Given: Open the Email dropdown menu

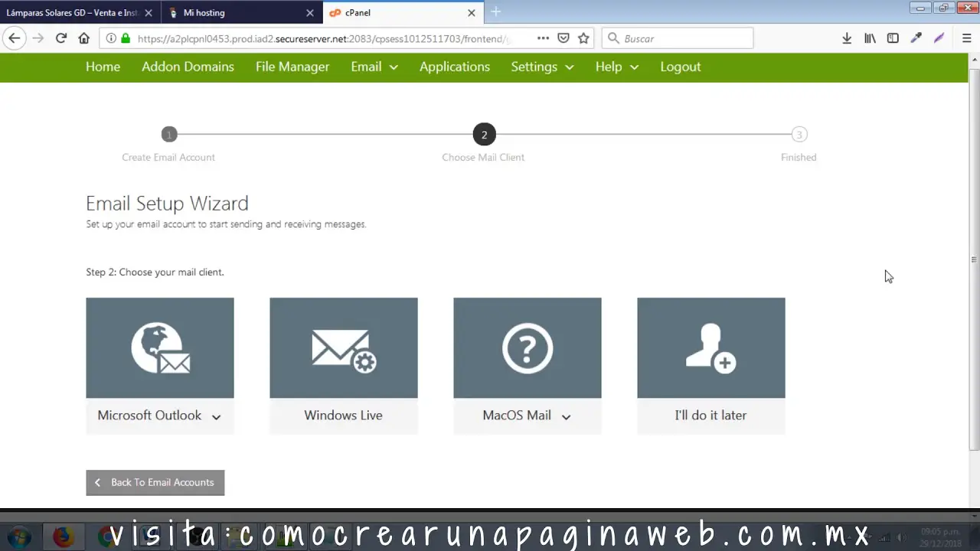Looking at the screenshot, I should [x=374, y=67].
